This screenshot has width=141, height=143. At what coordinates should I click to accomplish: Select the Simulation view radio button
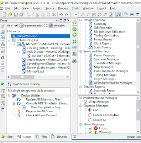click(x=45, y=25)
